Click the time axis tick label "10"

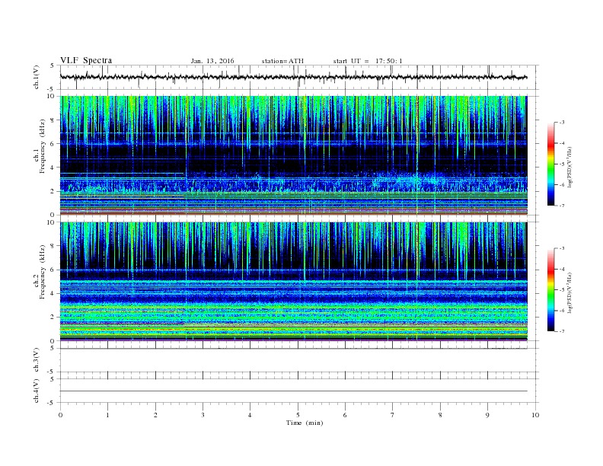535,415
